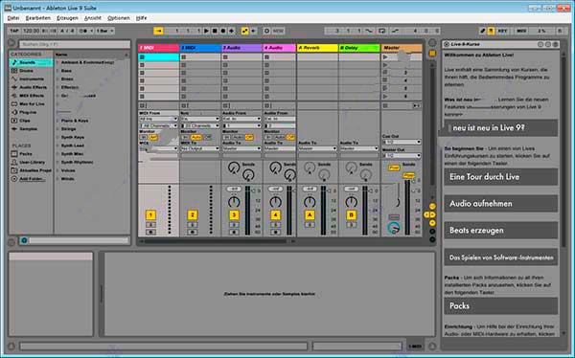Open the metronome options arrow
The image size is (575, 358).
tap(91, 31)
